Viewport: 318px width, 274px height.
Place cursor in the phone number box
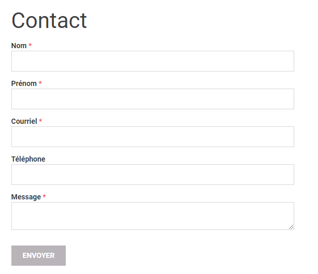tap(152, 175)
